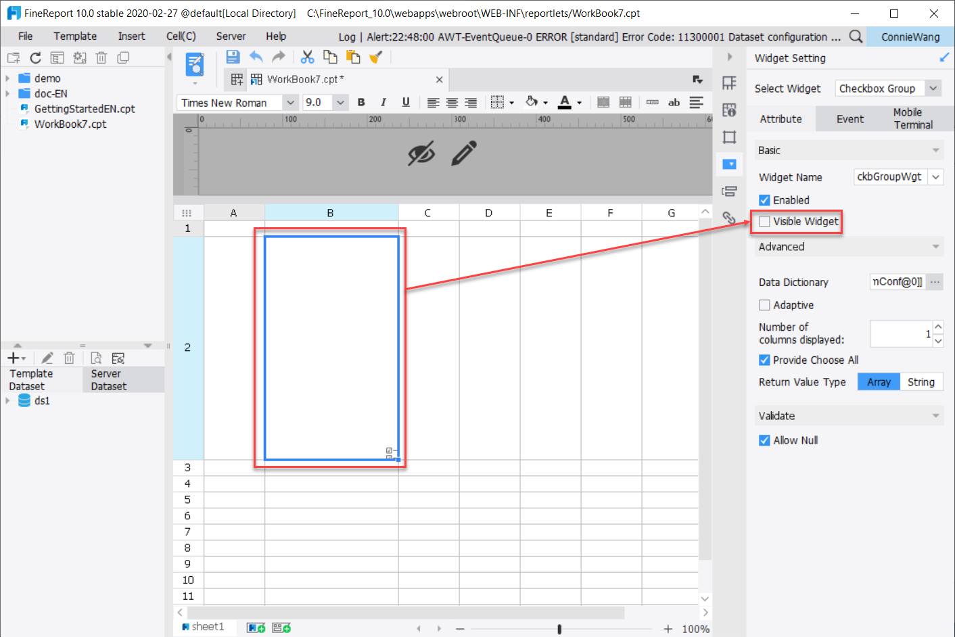This screenshot has height=637, width=955.
Task: Enable the Adaptive checkbox
Action: tap(764, 305)
